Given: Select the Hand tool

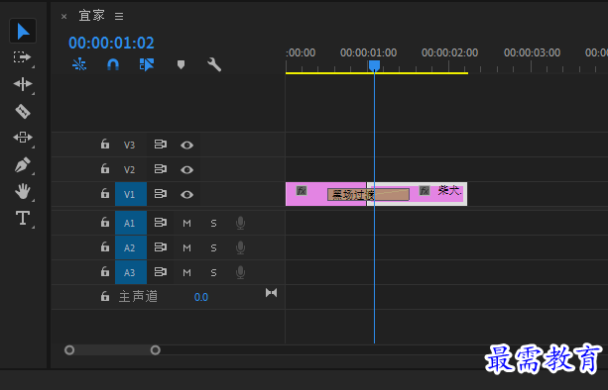Looking at the screenshot, I should tap(23, 191).
